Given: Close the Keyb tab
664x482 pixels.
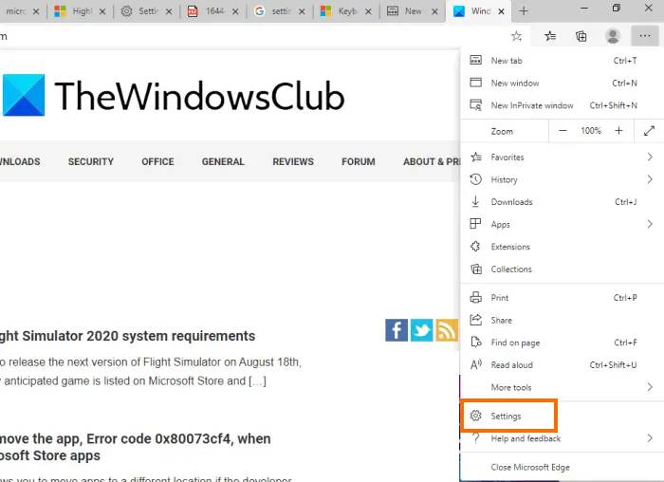Looking at the screenshot, I should [x=368, y=11].
